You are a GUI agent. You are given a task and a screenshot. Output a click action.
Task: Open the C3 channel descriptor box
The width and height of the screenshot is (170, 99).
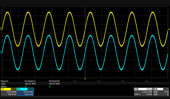(25, 92)
